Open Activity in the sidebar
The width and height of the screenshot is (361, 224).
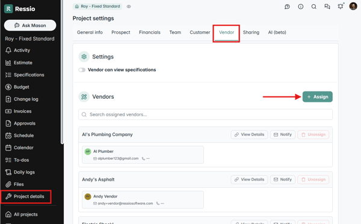[x=17, y=50]
